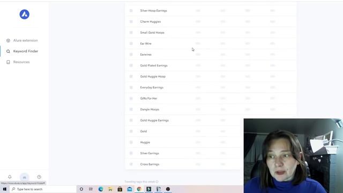
Task: Tick the Ear Wire checkbox
Action: (131, 43)
